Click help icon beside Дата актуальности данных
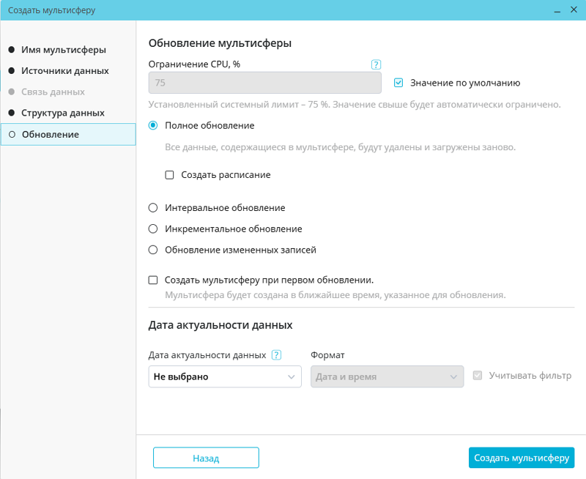 pos(276,355)
